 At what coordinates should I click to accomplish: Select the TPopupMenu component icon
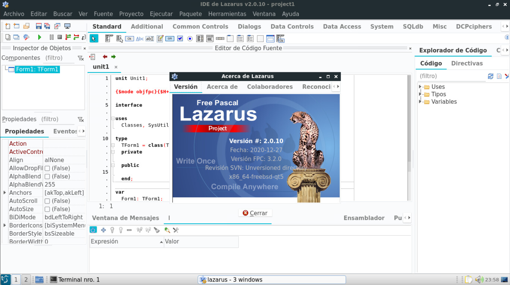[120, 38]
